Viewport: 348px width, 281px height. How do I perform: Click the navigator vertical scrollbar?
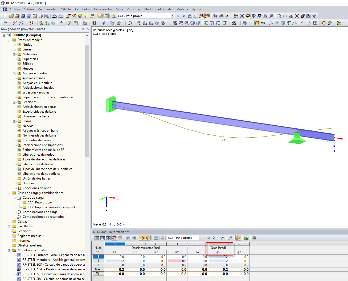87,101
